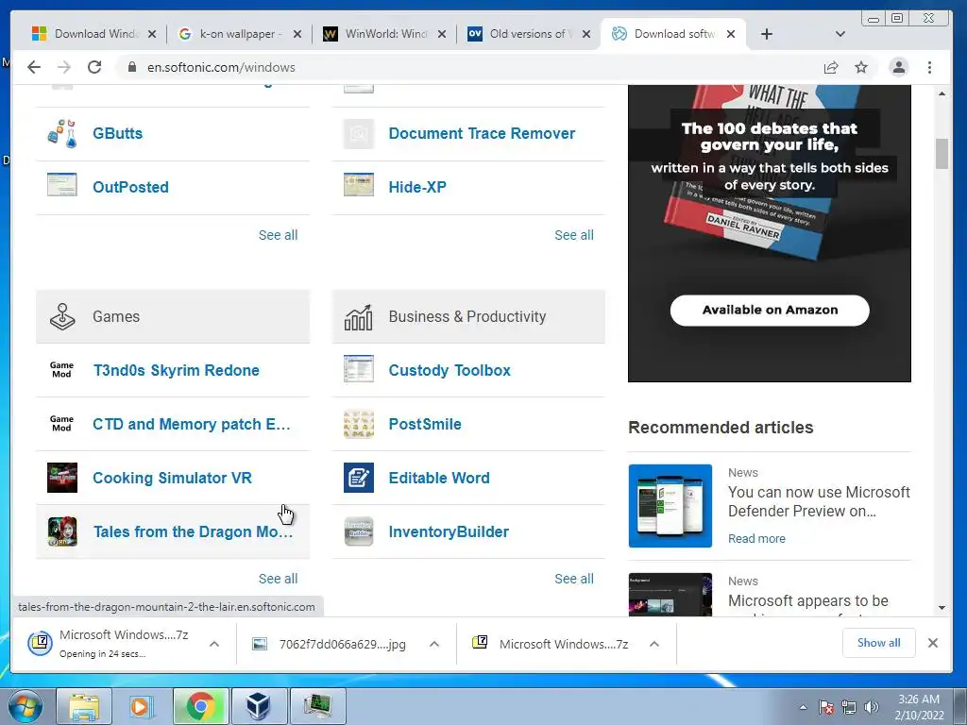Open the Chrome profile avatar
967x725 pixels.
point(899,67)
